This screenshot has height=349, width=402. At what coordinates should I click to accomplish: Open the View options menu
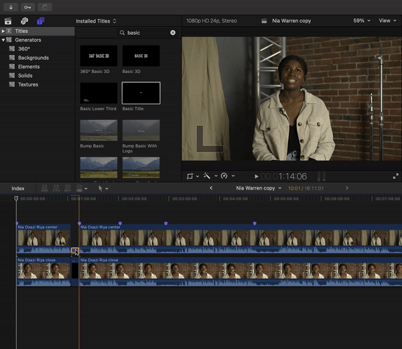coord(387,21)
